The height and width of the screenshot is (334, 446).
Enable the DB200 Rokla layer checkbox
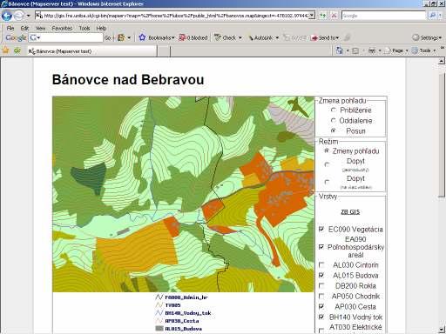321,285
